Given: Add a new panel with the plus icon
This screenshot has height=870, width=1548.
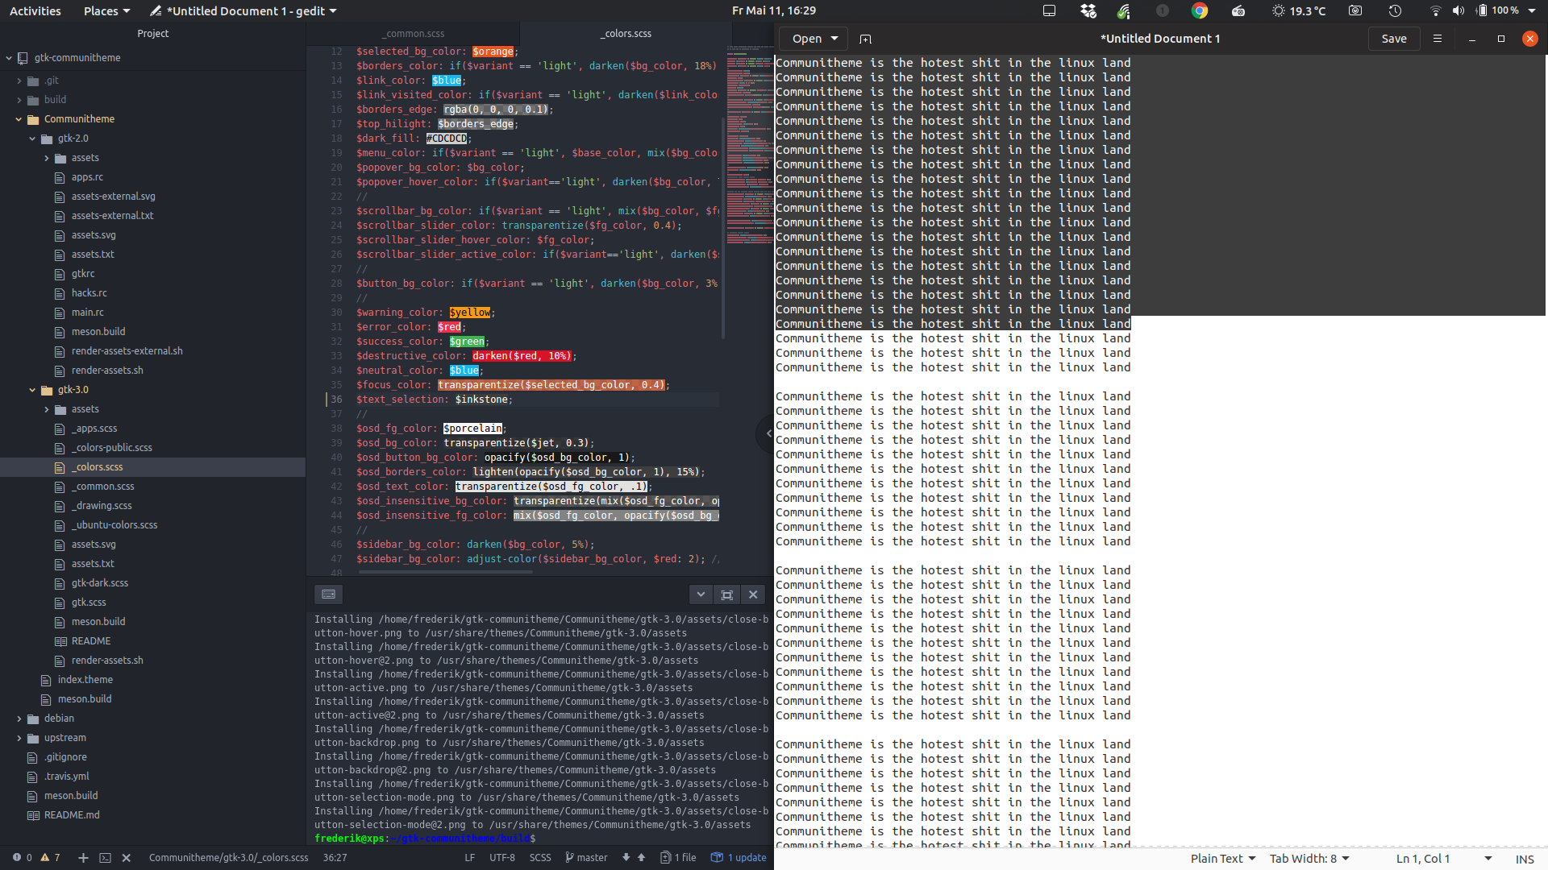Looking at the screenshot, I should 82,858.
